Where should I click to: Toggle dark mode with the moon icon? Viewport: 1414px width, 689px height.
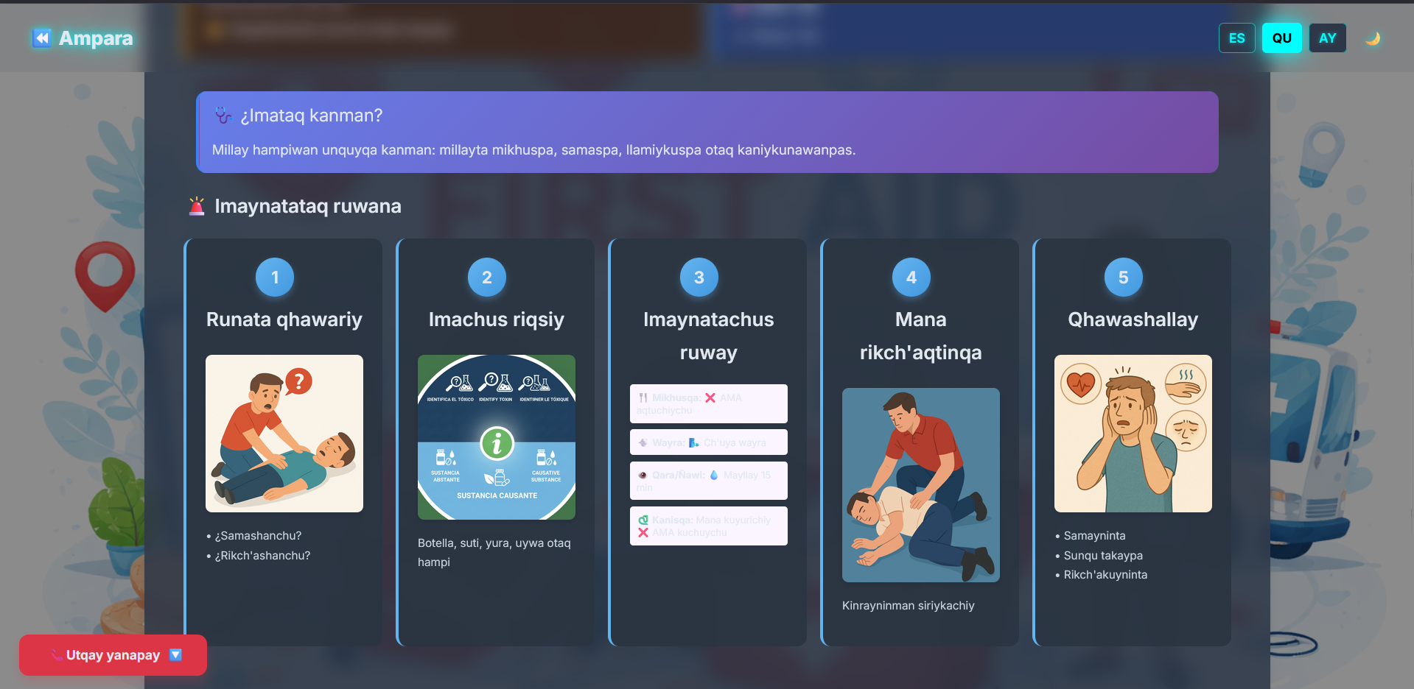(1372, 38)
